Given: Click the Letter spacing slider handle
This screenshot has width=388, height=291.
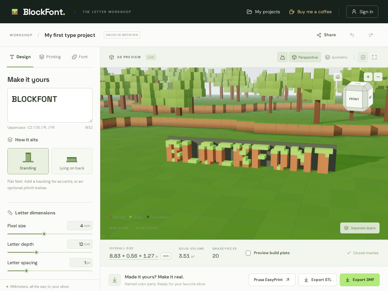Looking at the screenshot, I should (27, 271).
